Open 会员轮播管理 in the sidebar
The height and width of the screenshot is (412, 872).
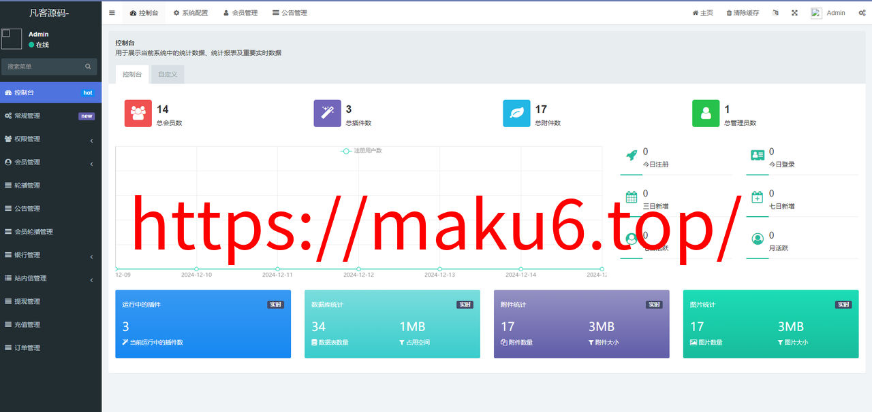50,232
